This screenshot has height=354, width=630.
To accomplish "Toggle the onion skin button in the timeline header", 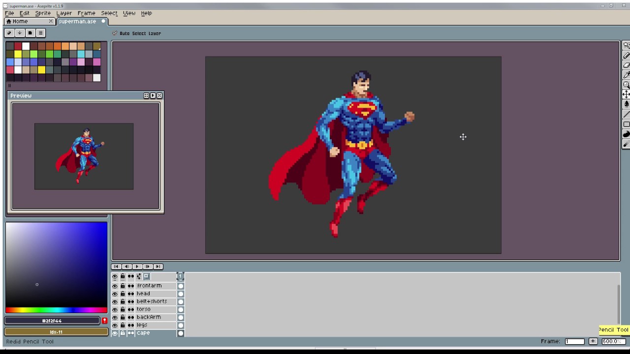I will click(146, 276).
